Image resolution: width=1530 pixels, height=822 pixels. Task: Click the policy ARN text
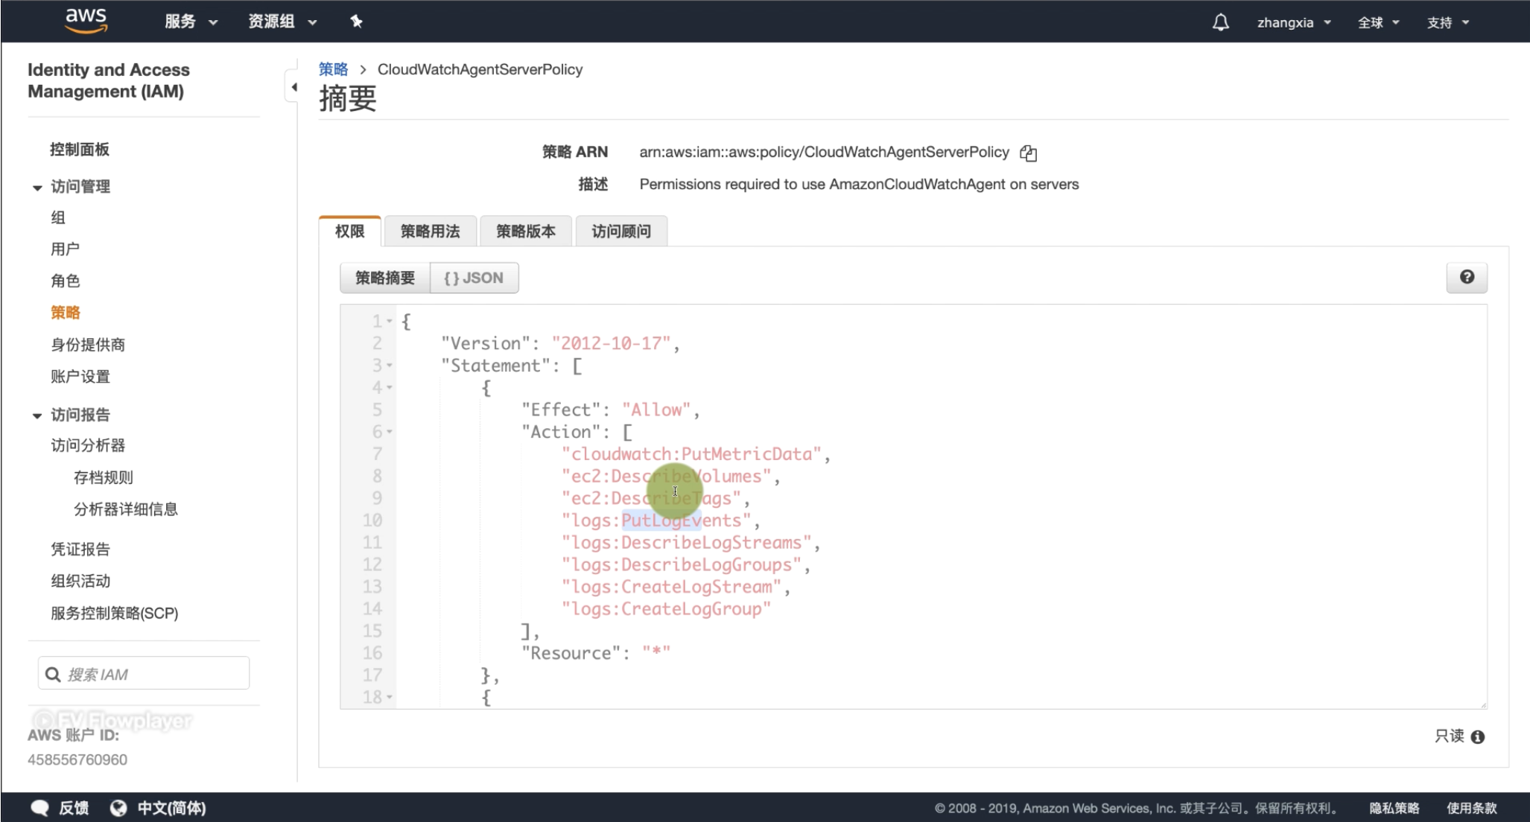824,152
